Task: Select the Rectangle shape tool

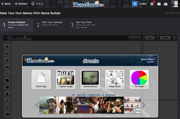Action: (x=7, y=80)
